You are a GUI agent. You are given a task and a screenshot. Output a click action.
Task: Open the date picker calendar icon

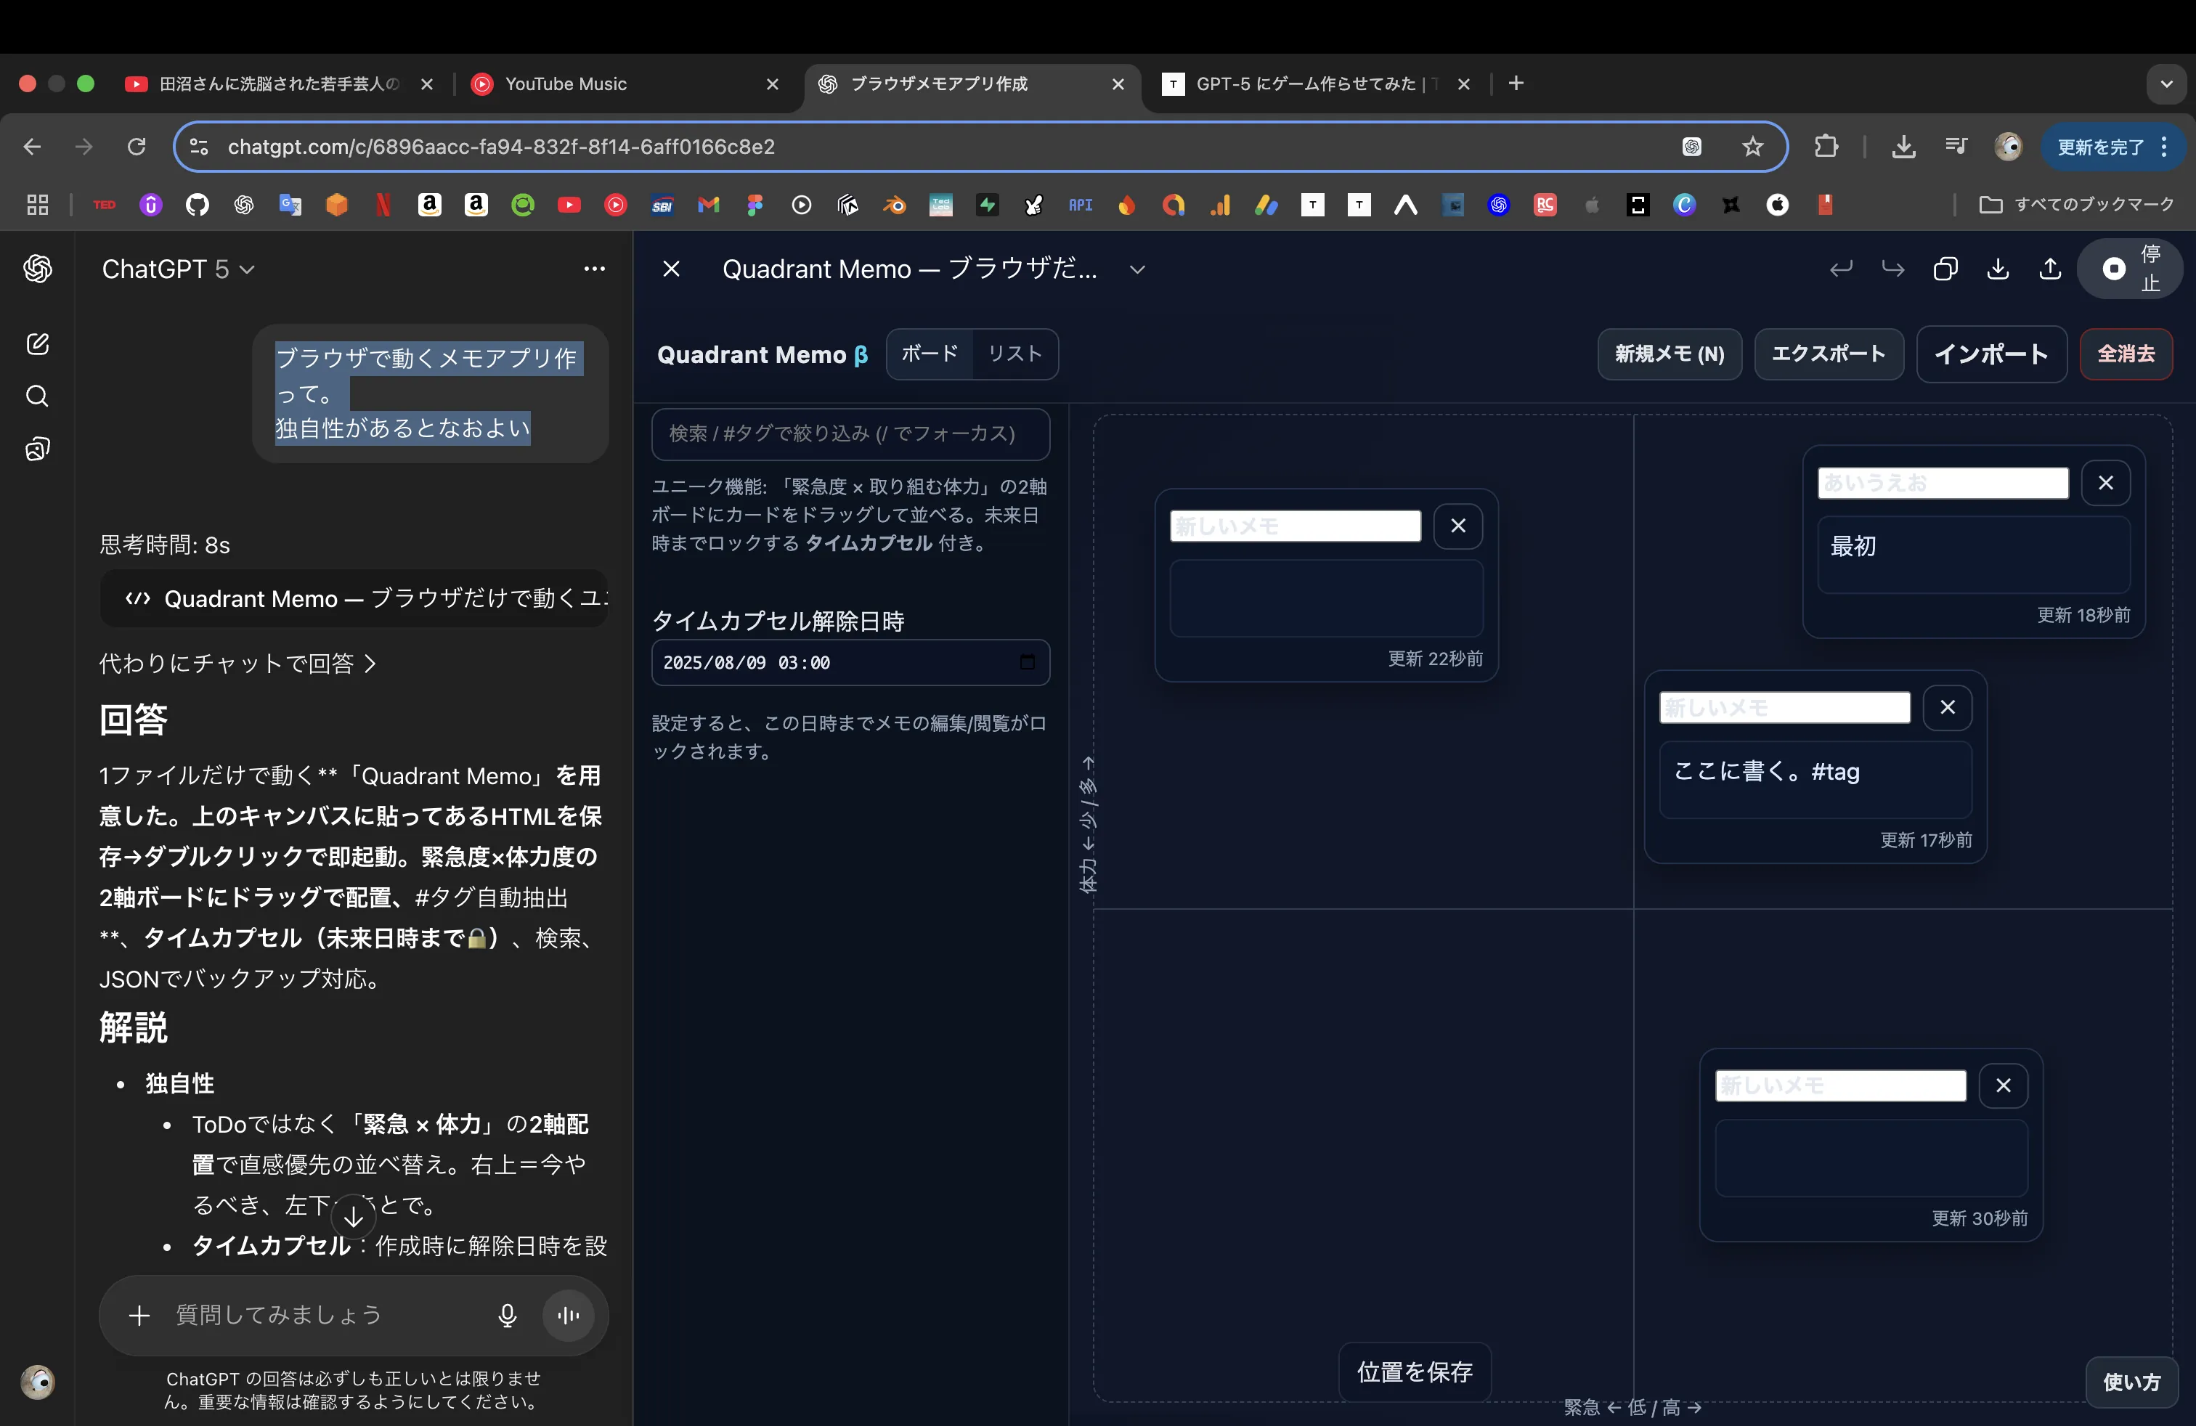[1027, 662]
